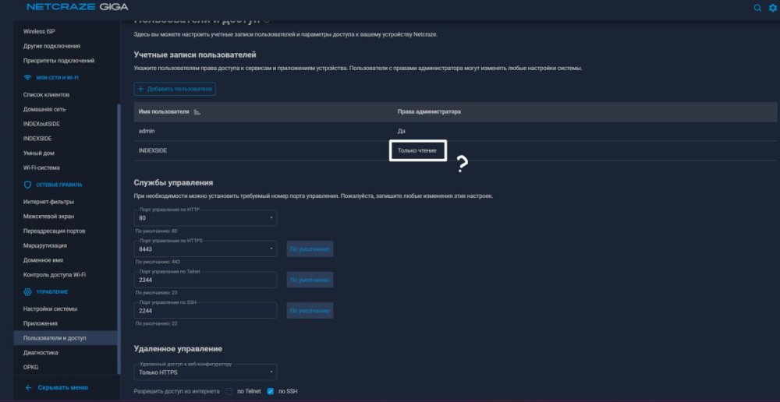Image resolution: width=780 pixels, height=402 pixels.
Task: Open Настройки системы in the sidebar
Action: coord(50,309)
